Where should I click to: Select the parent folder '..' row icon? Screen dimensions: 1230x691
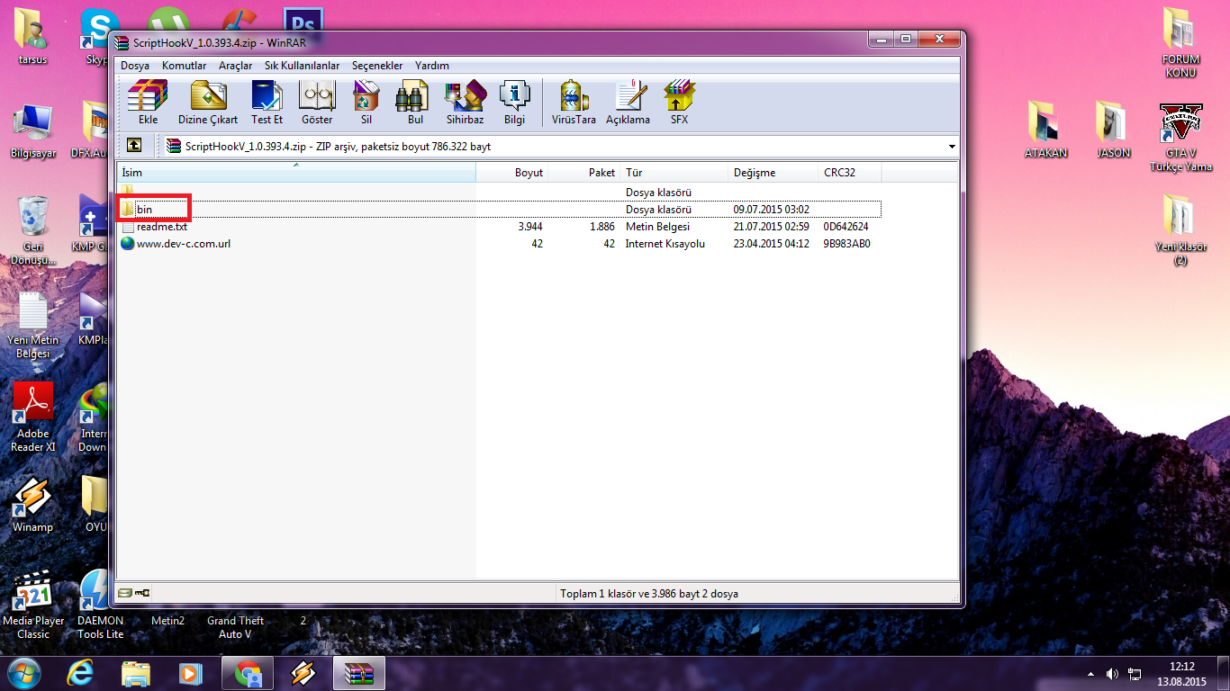pyautogui.click(x=127, y=192)
